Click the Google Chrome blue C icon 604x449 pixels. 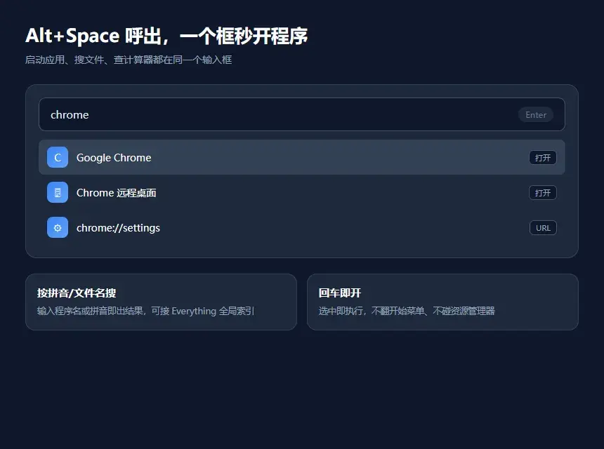tap(58, 157)
